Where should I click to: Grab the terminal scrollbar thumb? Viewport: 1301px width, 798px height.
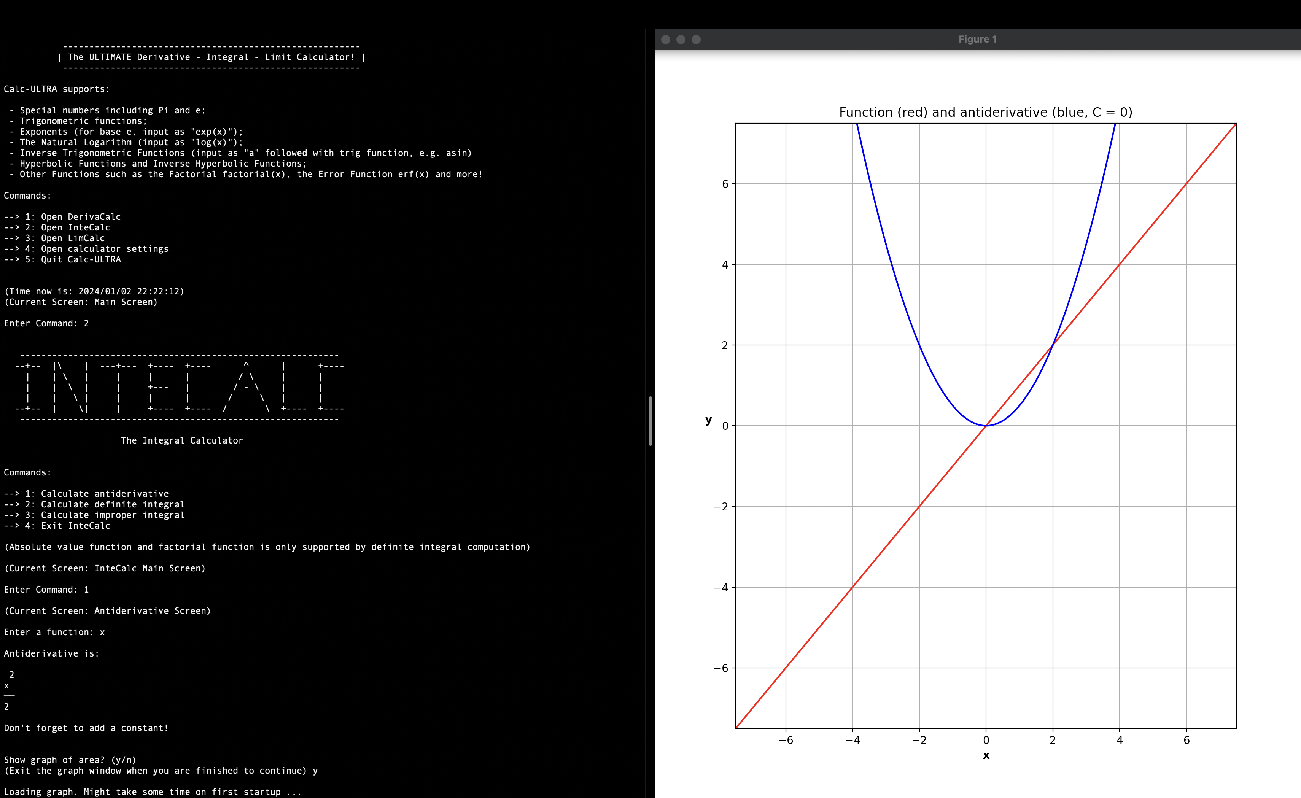650,421
